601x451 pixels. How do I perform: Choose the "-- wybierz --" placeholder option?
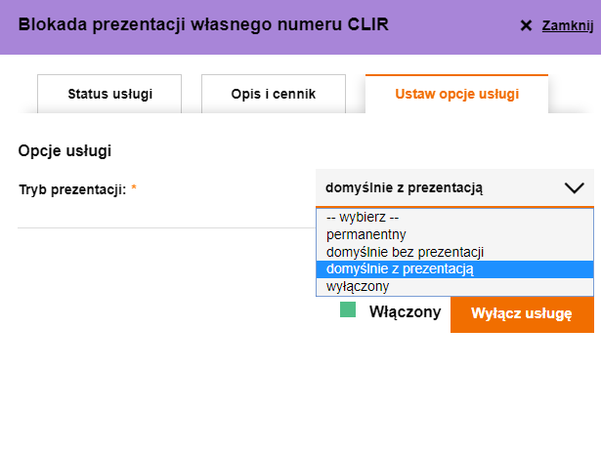(364, 218)
